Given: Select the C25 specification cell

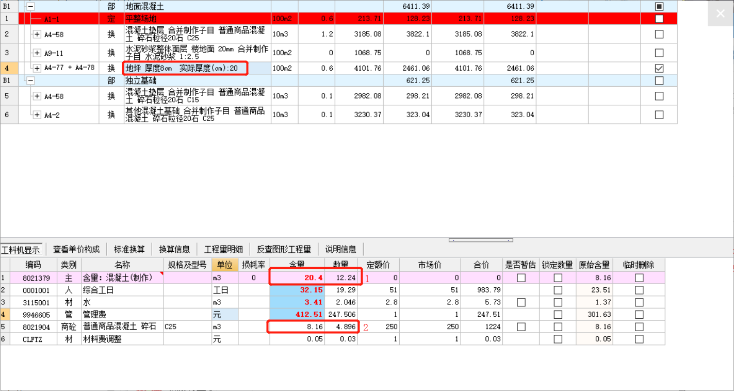Looking at the screenshot, I should (187, 327).
